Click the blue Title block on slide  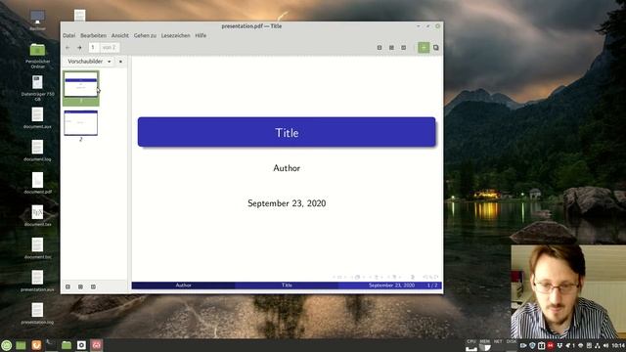click(x=287, y=132)
